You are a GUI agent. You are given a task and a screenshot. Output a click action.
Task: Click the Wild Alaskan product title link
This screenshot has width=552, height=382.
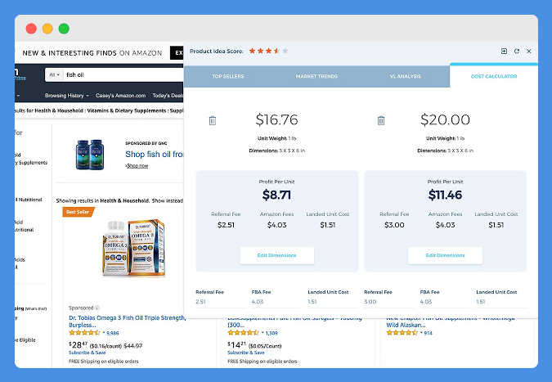tap(451, 321)
